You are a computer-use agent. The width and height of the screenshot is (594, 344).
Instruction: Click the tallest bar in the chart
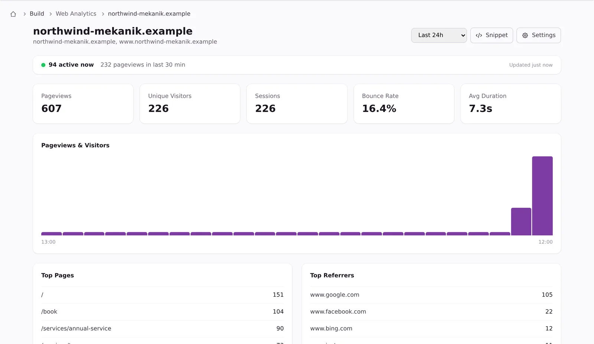click(542, 196)
